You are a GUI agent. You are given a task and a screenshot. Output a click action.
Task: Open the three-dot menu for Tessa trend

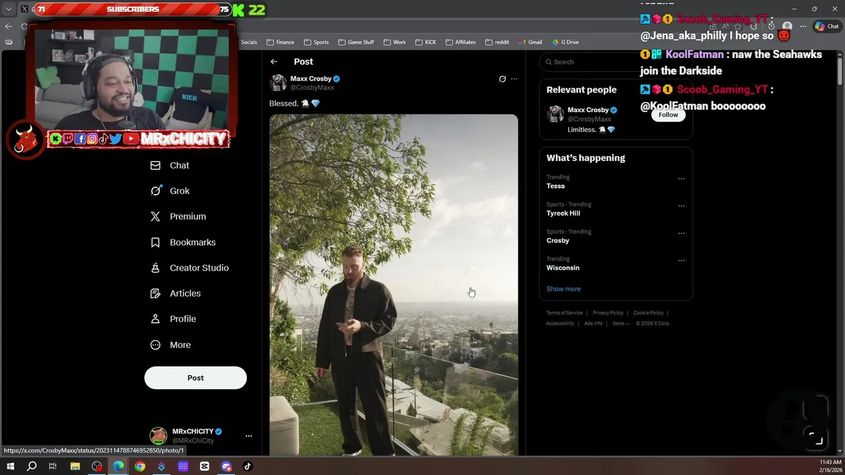click(681, 179)
